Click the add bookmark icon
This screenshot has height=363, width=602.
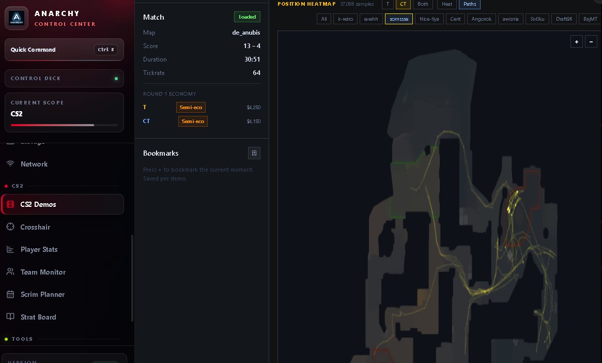(254, 153)
